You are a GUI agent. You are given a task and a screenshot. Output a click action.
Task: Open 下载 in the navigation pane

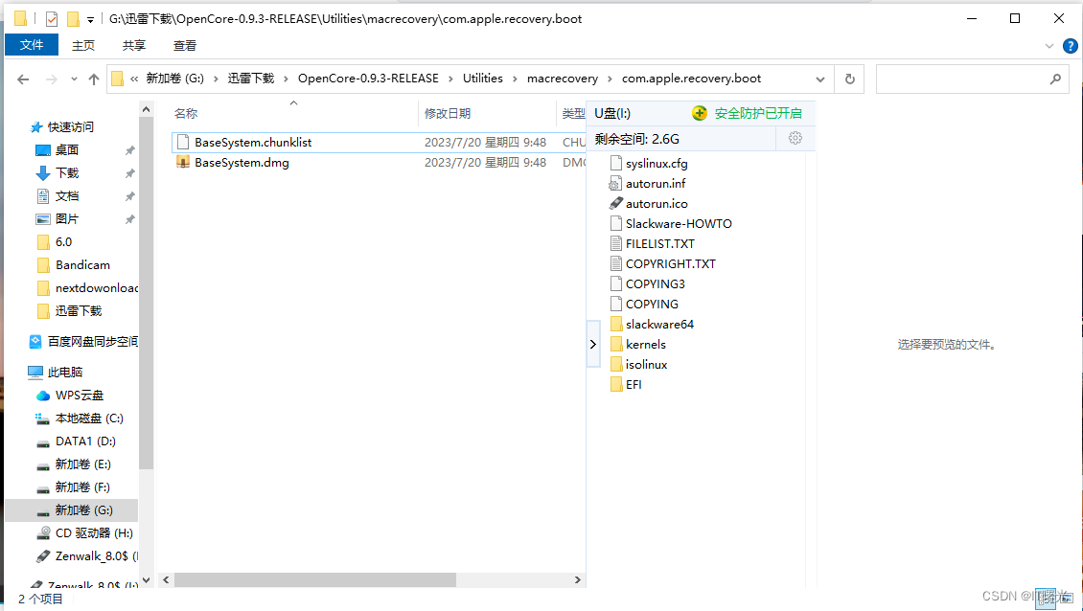click(x=67, y=172)
